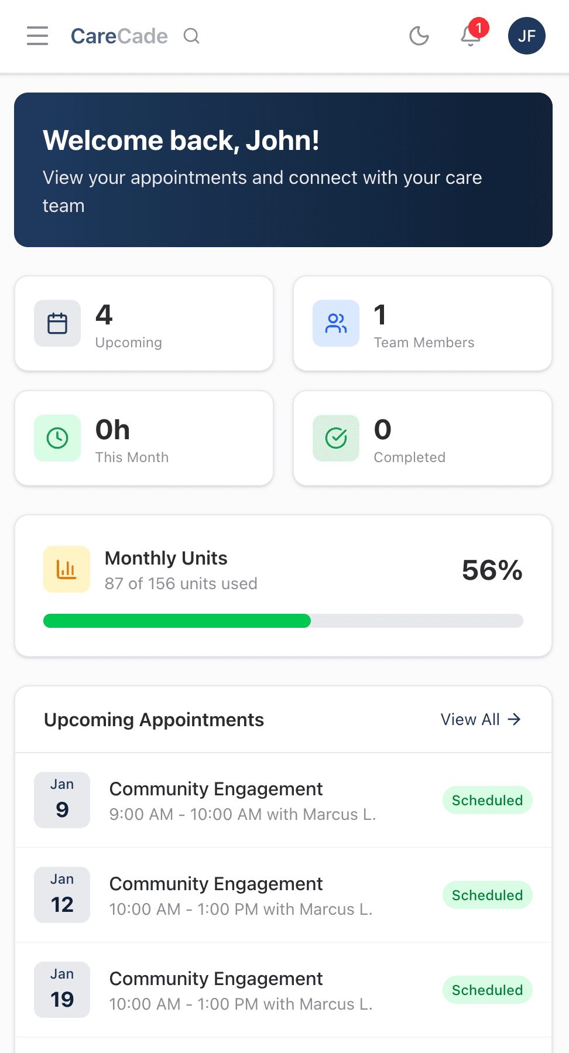Viewport: 569px width, 1053px height.
Task: Click the Monthly Units chart icon
Action: [67, 569]
